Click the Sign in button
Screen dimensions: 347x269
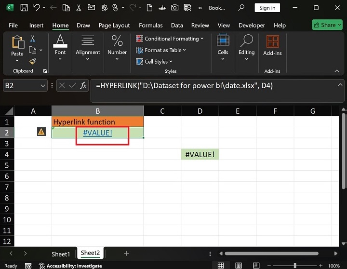pyautogui.click(x=267, y=8)
